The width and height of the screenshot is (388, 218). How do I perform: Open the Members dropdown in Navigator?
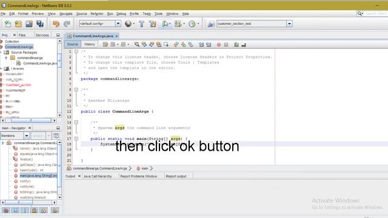click(x=27, y=136)
